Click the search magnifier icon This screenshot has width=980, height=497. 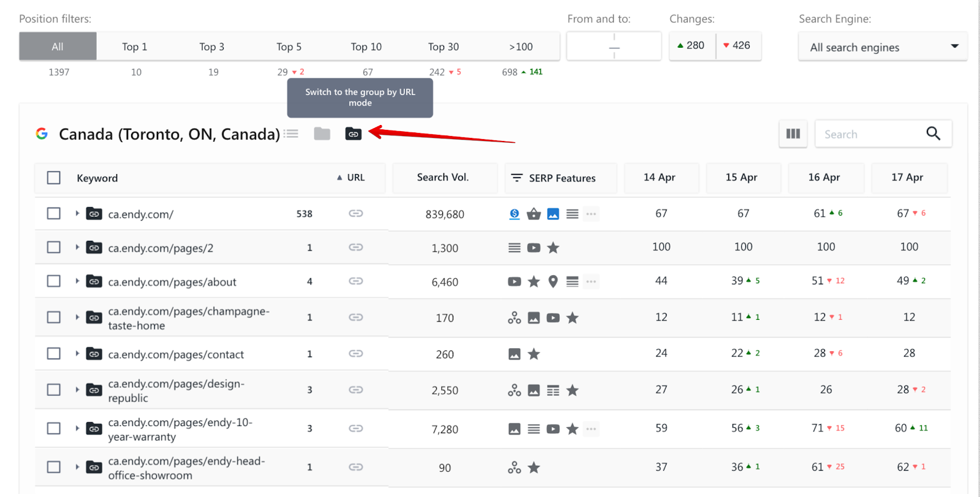coord(933,134)
